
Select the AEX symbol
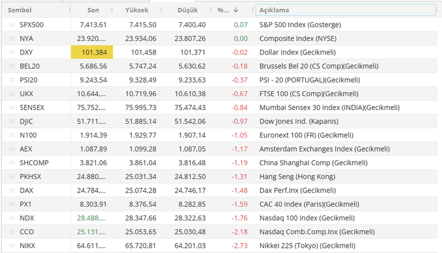(x=26, y=149)
